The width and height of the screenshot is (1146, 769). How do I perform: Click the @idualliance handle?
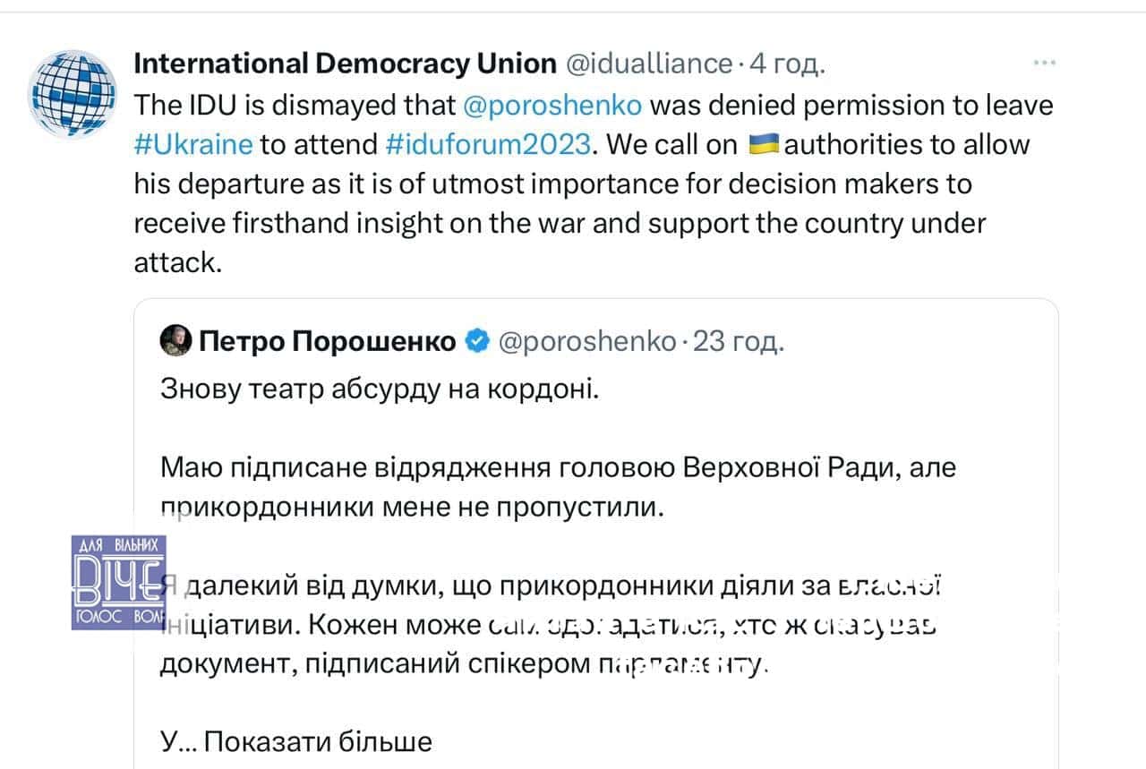(648, 64)
